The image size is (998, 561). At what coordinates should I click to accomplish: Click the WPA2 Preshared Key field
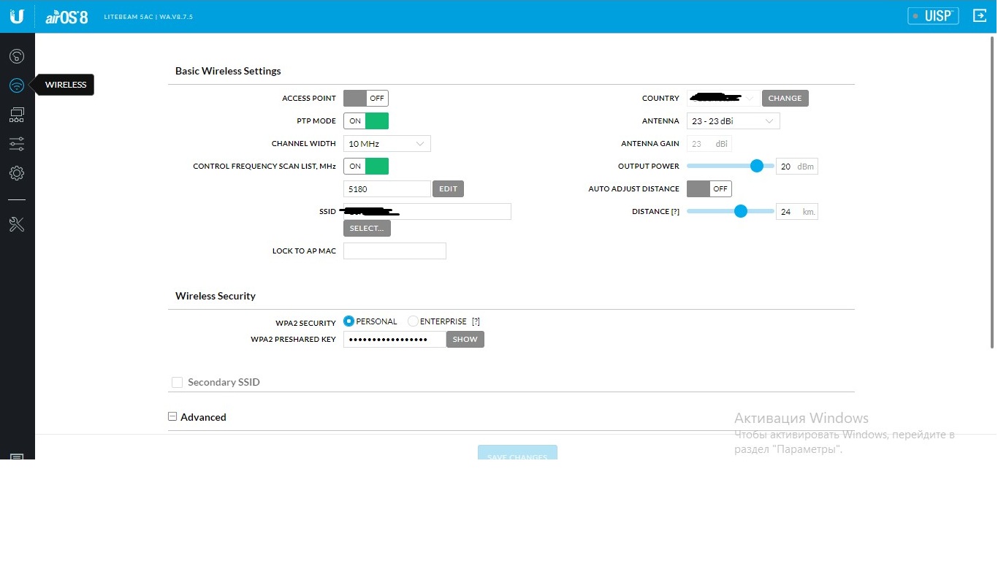click(x=395, y=339)
